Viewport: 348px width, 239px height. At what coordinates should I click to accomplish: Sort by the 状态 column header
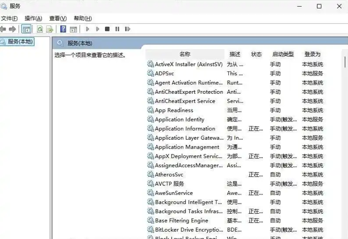click(x=256, y=55)
